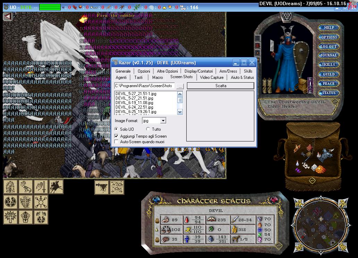Click the blue gem on Character Status

pos(156,200)
